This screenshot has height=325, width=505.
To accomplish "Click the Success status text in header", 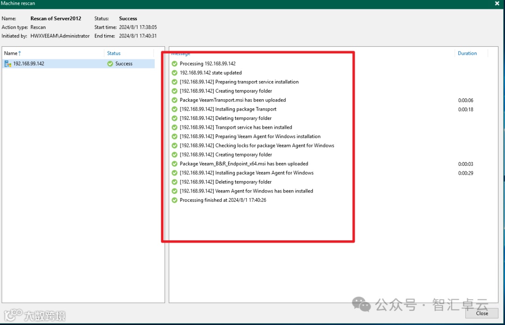I will pyautogui.click(x=128, y=19).
